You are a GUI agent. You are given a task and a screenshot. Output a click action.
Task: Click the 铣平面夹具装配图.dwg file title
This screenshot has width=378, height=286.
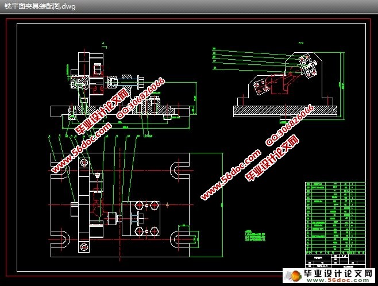click(40, 6)
